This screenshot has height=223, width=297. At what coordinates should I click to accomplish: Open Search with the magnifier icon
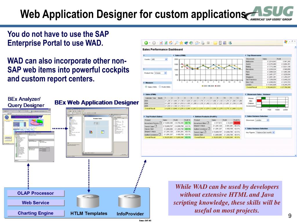[176, 43]
